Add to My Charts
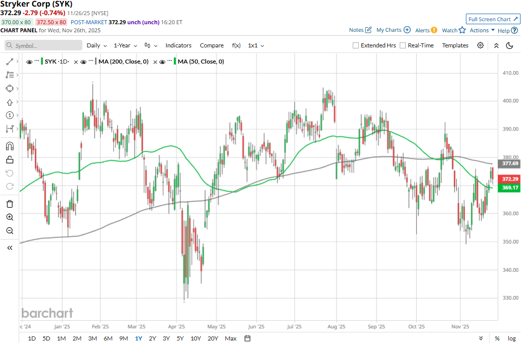 pyautogui.click(x=394, y=30)
